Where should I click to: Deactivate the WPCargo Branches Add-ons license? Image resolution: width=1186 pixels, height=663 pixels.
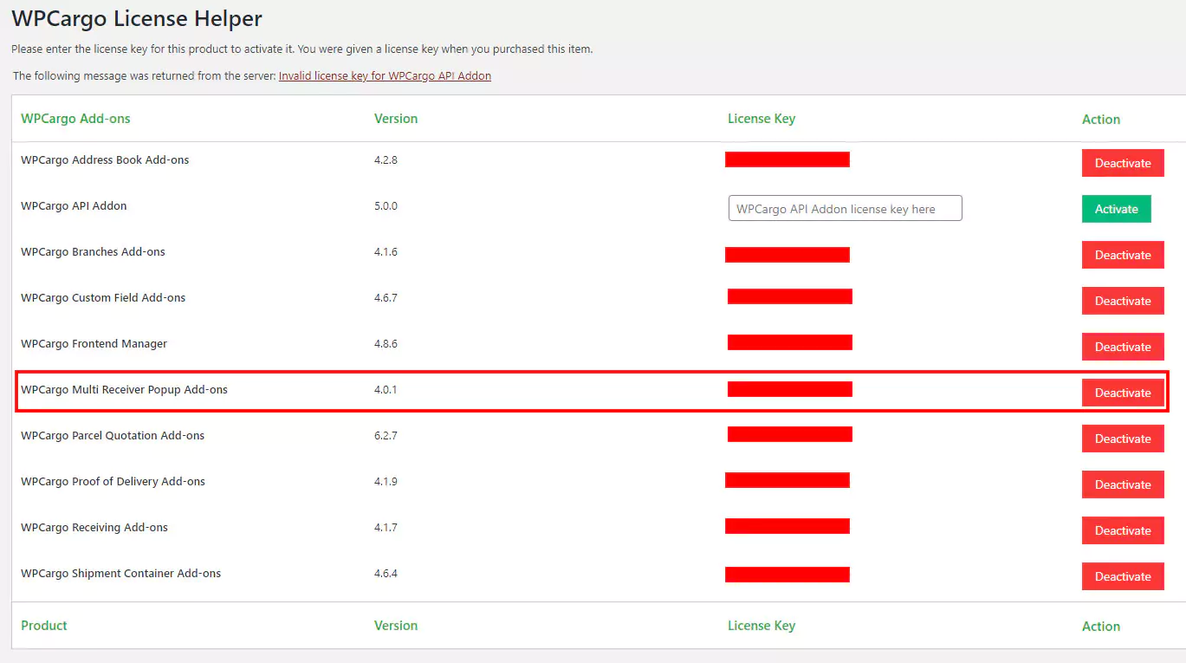coord(1122,255)
